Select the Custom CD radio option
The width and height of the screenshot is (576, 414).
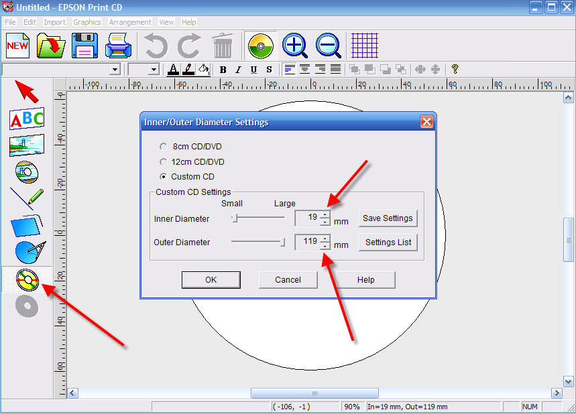(x=164, y=177)
